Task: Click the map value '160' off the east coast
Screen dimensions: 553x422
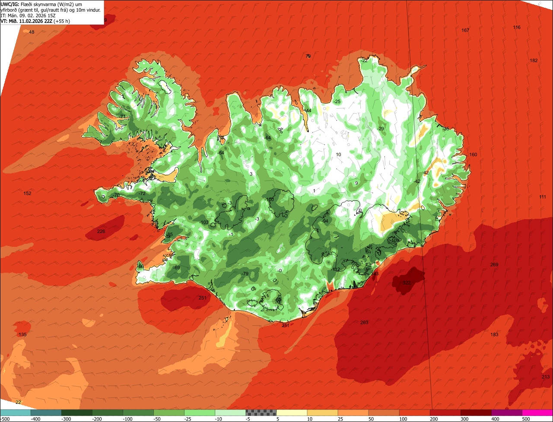Action: 473,154
